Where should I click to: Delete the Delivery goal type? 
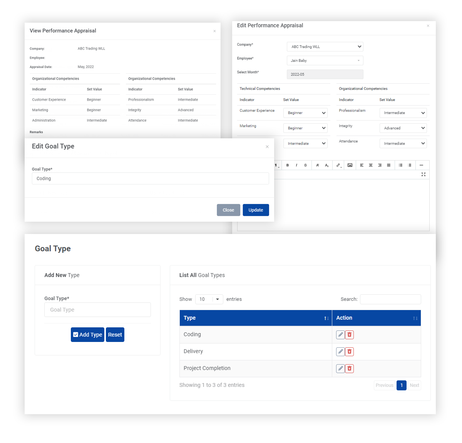click(x=350, y=352)
